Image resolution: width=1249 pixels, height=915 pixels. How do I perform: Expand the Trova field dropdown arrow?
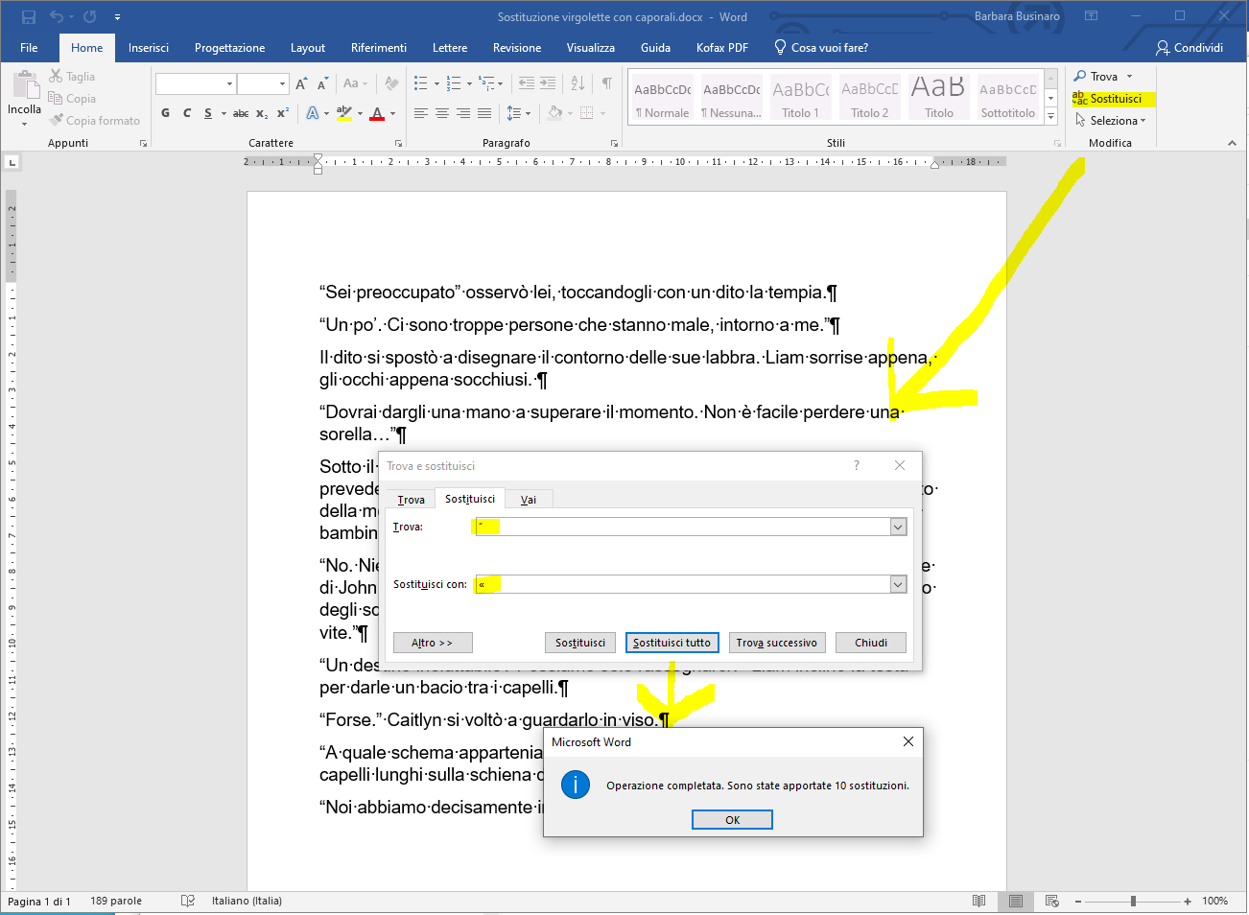[x=898, y=527]
